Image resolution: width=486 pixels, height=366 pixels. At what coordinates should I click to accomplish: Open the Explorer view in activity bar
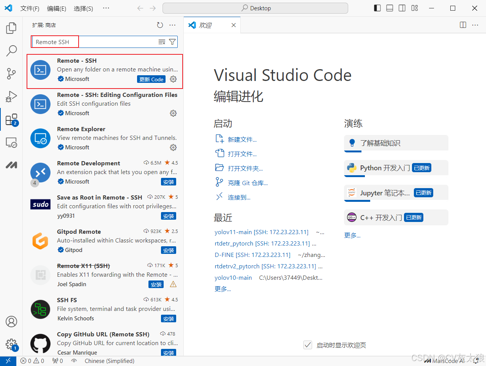(x=11, y=28)
